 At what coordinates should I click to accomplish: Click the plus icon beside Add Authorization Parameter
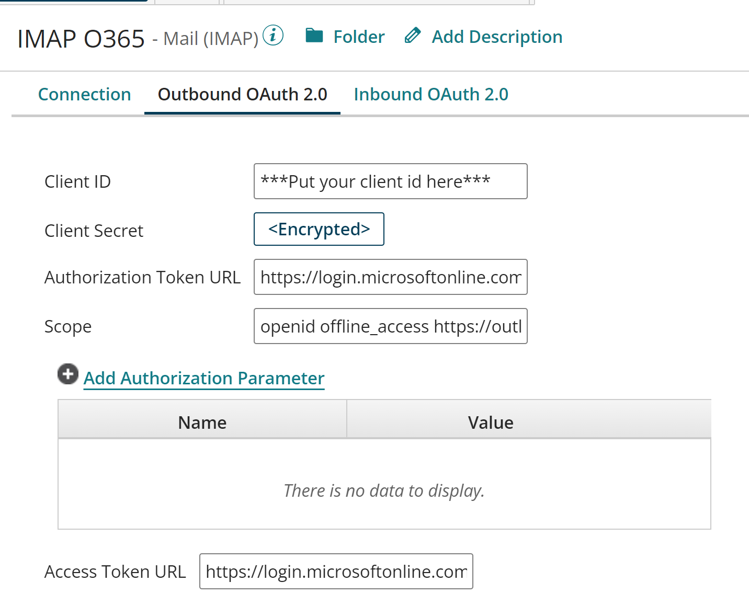(x=67, y=374)
